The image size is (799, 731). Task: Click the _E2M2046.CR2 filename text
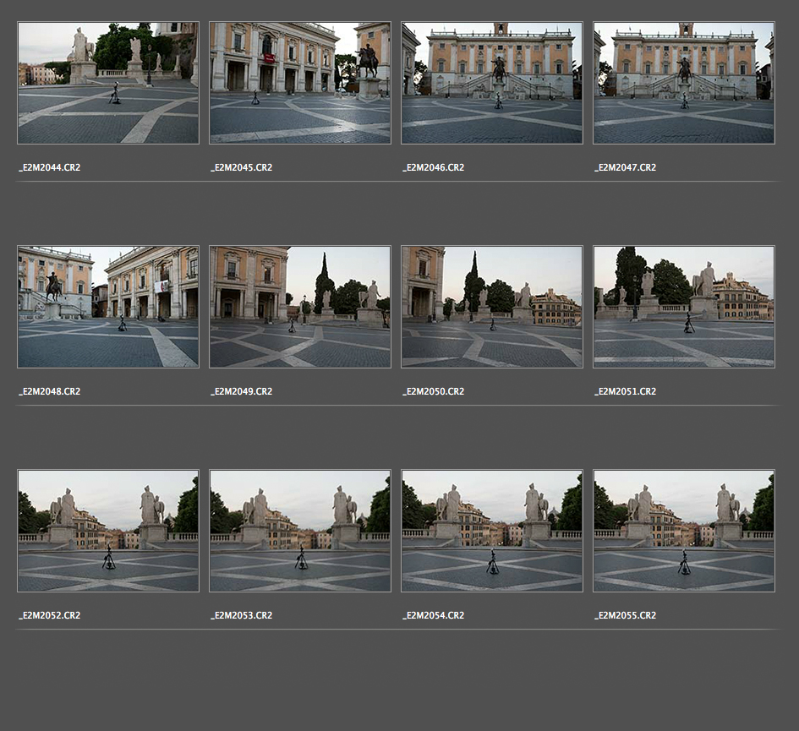click(x=433, y=168)
